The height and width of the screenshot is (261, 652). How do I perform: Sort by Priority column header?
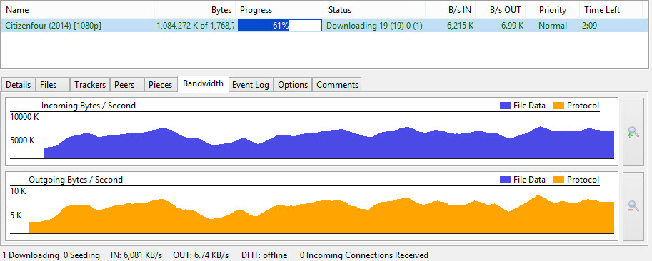coord(553,10)
